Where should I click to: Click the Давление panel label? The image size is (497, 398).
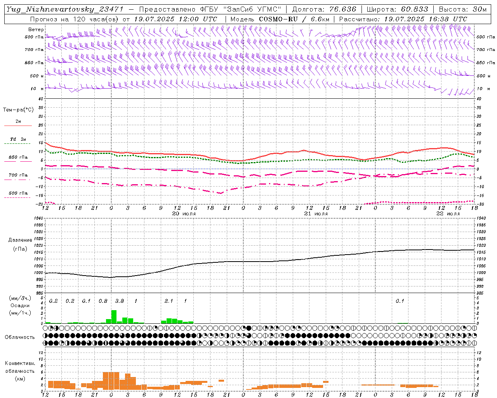click(20, 240)
